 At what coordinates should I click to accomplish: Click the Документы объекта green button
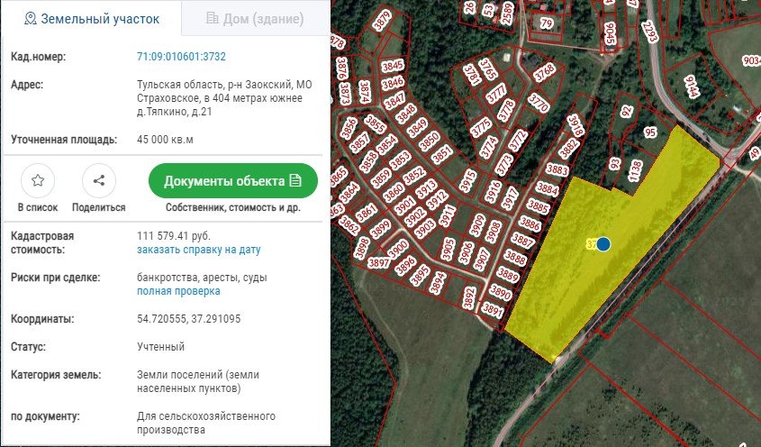pyautogui.click(x=233, y=181)
